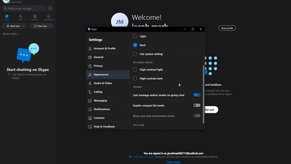Click the General gear icon
291x164 pixels.
click(90, 57)
